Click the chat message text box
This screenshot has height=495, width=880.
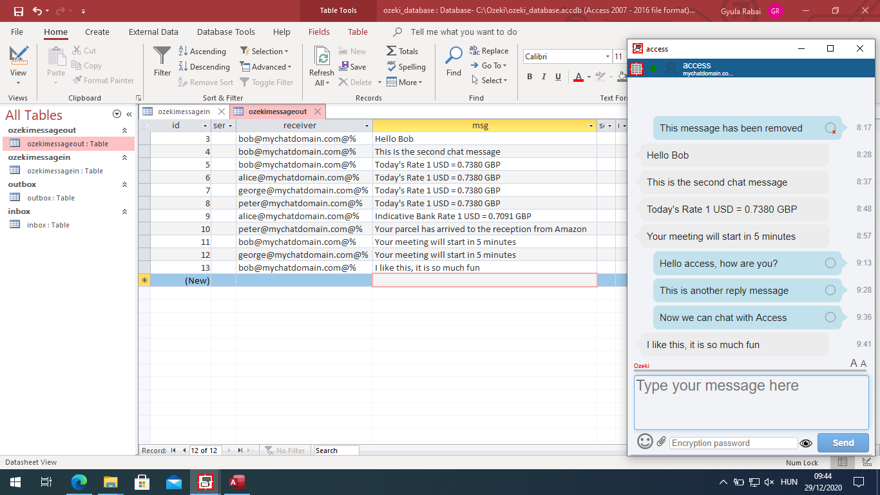coord(751,402)
